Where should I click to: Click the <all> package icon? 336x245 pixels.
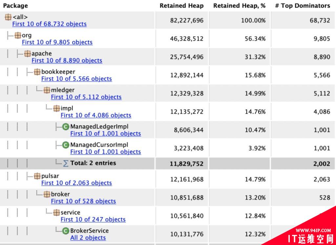coord(8,17)
